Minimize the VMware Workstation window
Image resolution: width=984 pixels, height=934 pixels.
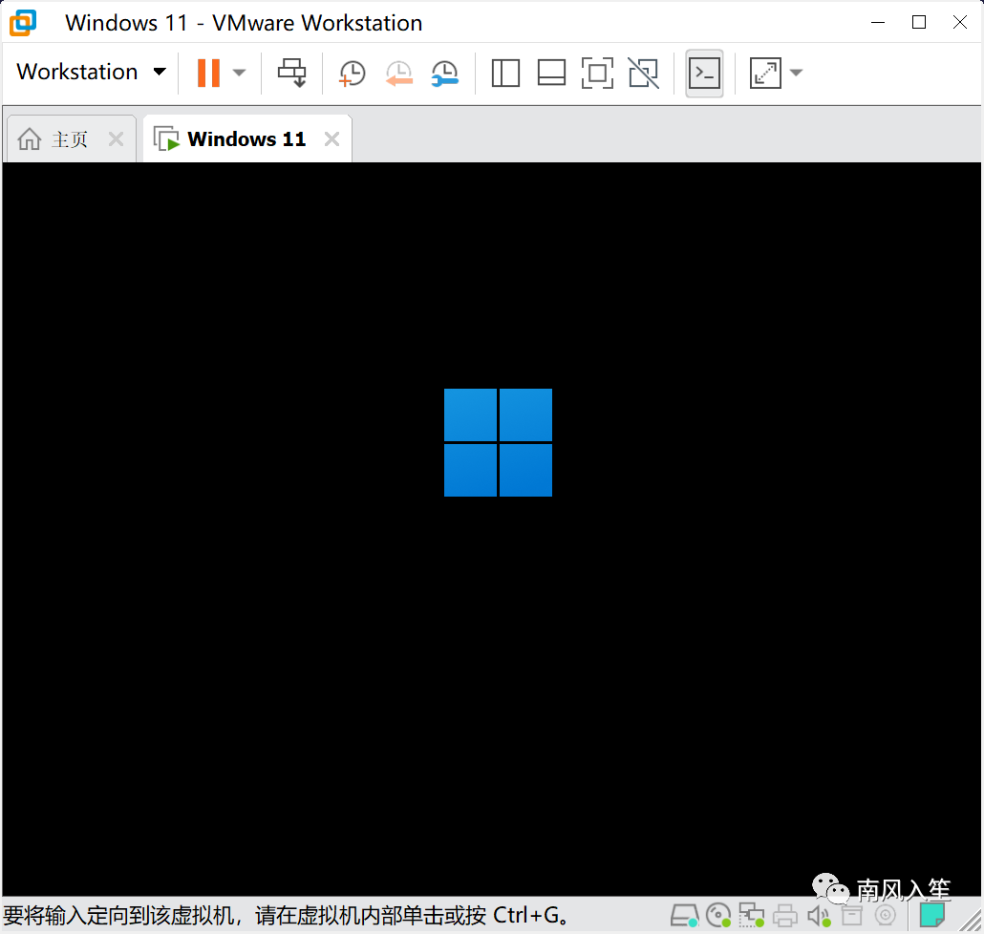[x=878, y=23]
